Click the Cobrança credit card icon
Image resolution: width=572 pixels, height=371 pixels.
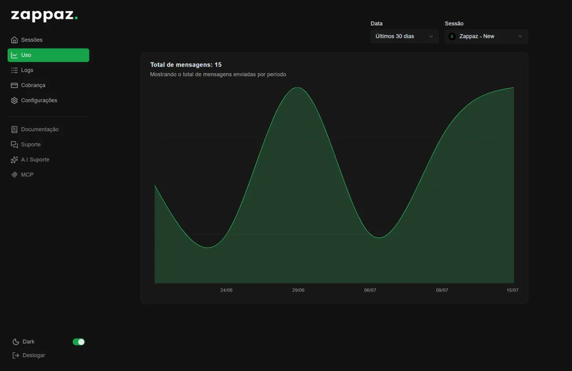(14, 85)
